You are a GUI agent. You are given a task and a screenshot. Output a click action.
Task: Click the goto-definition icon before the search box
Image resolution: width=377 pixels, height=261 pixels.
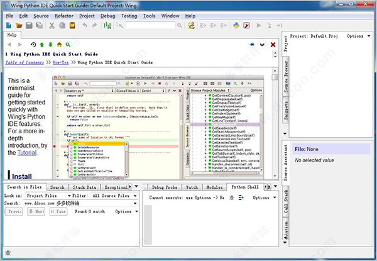(x=119, y=25)
